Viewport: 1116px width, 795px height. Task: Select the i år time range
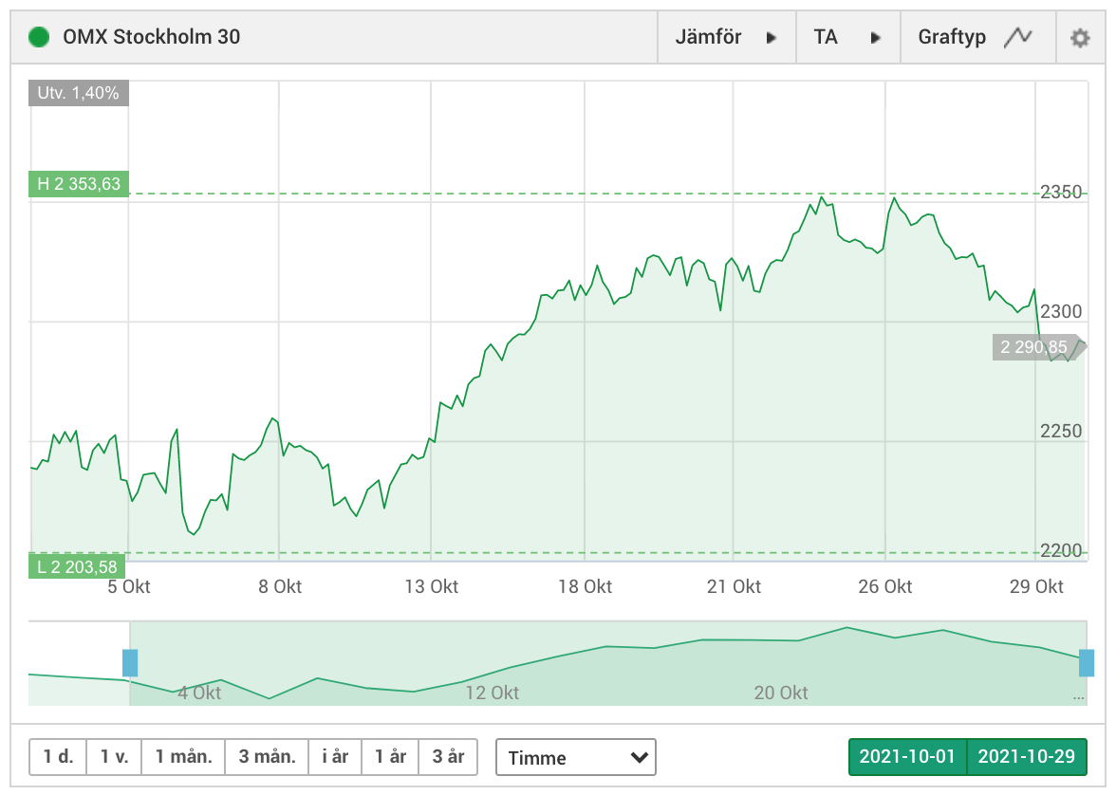point(335,756)
